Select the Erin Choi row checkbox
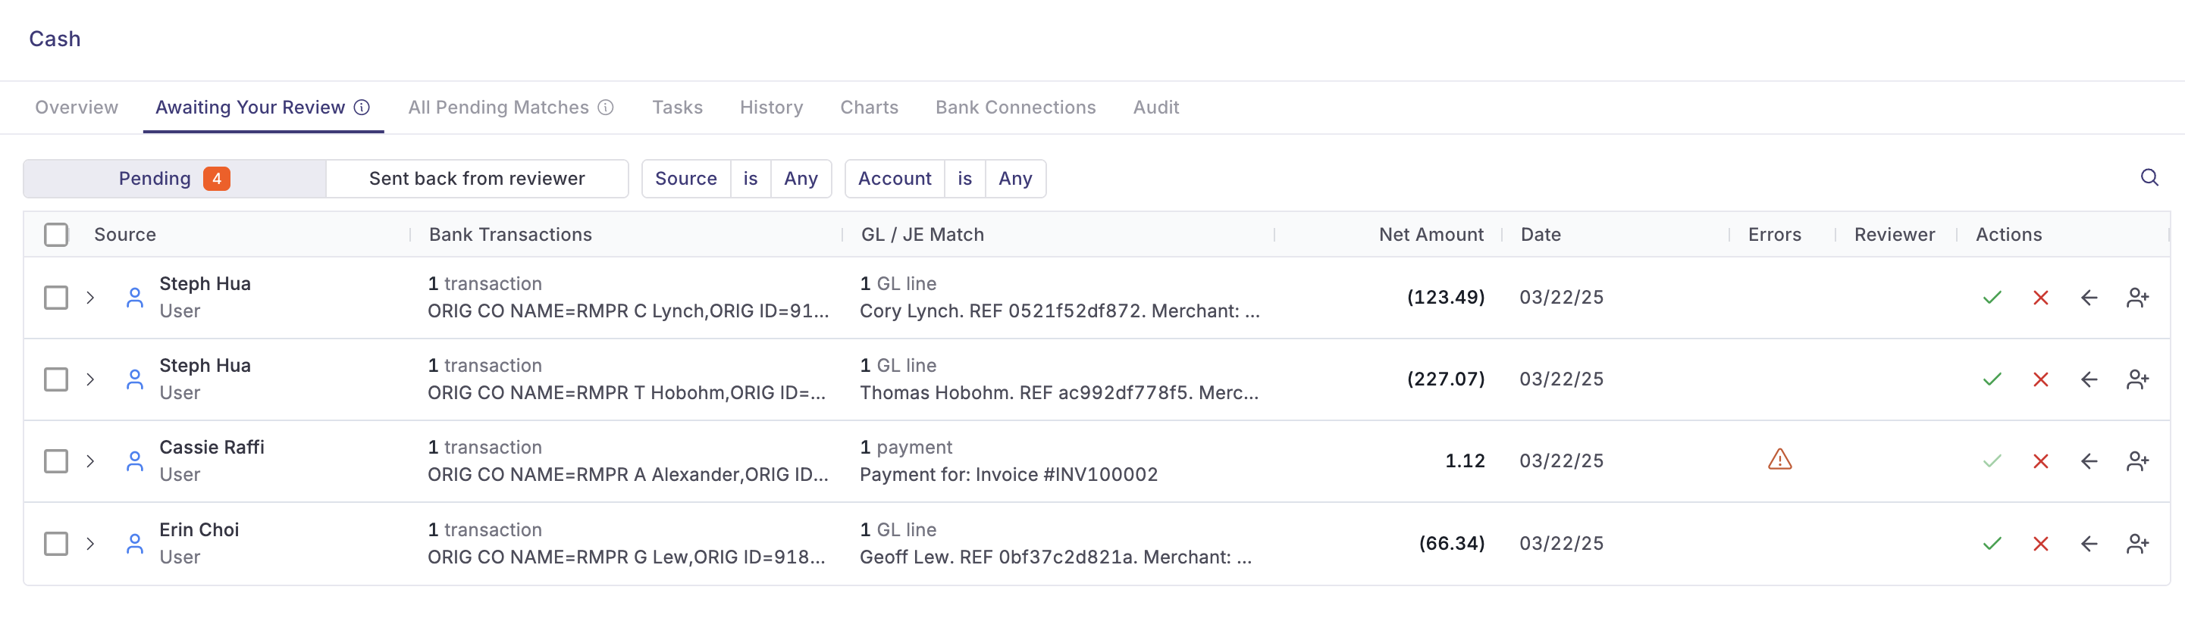 56,543
